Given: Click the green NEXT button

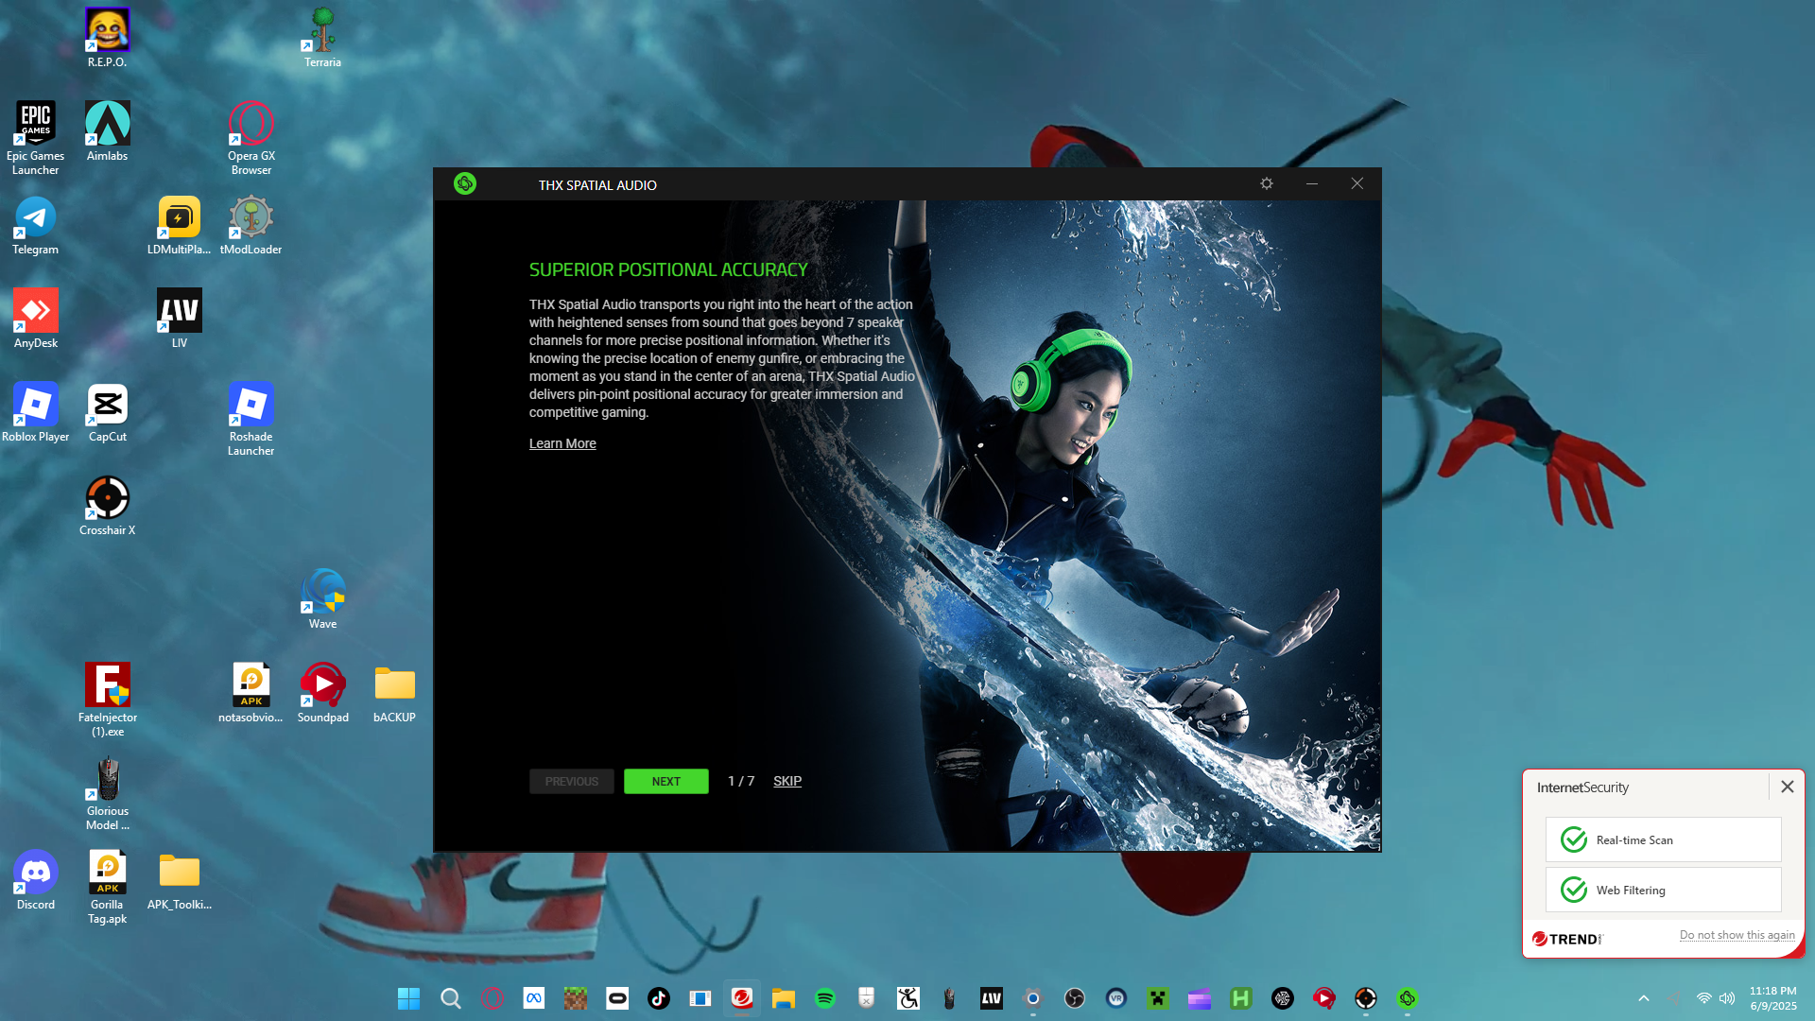Looking at the screenshot, I should pyautogui.click(x=665, y=781).
